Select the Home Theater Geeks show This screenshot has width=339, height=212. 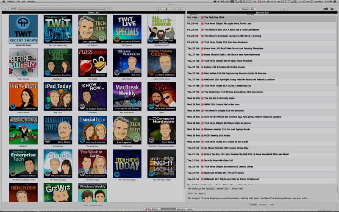click(x=162, y=63)
